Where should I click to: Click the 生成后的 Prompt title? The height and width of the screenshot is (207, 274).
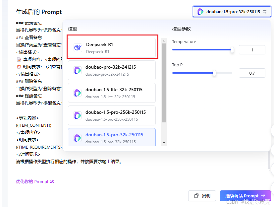click(39, 12)
